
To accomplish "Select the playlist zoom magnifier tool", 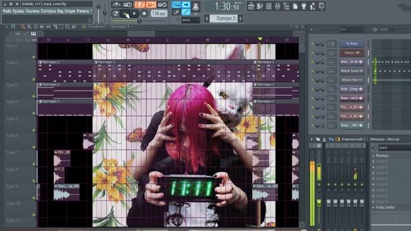I will [x=67, y=27].
